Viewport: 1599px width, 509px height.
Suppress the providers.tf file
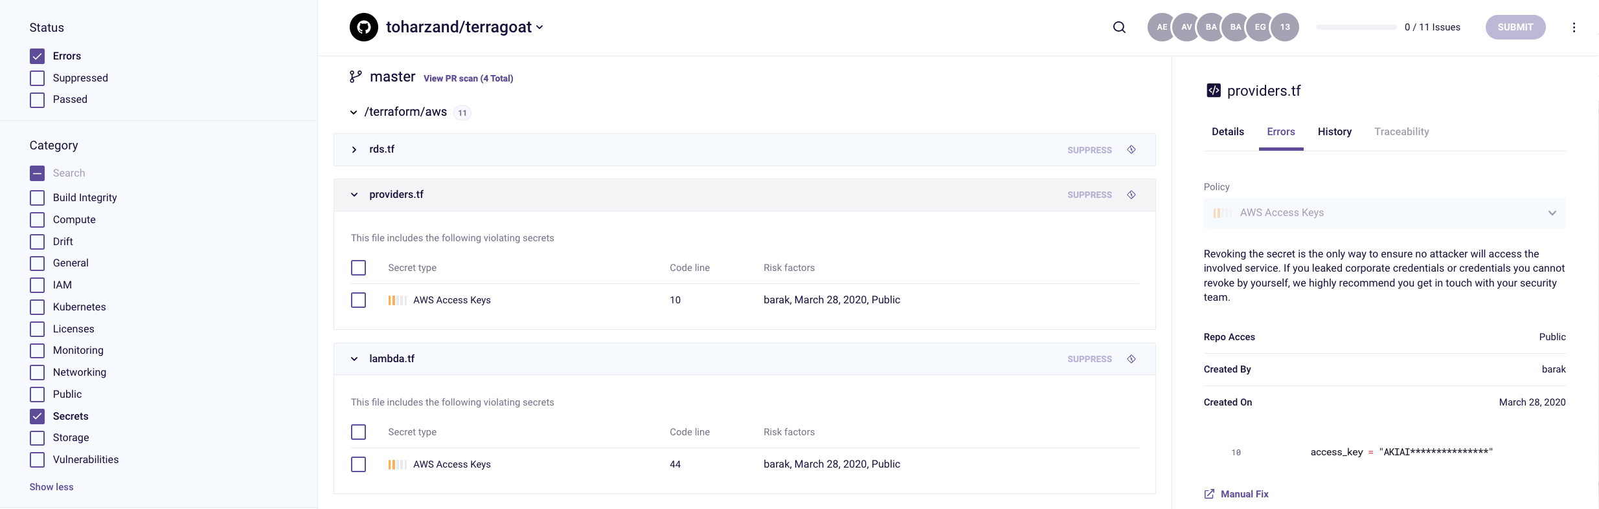[1089, 195]
